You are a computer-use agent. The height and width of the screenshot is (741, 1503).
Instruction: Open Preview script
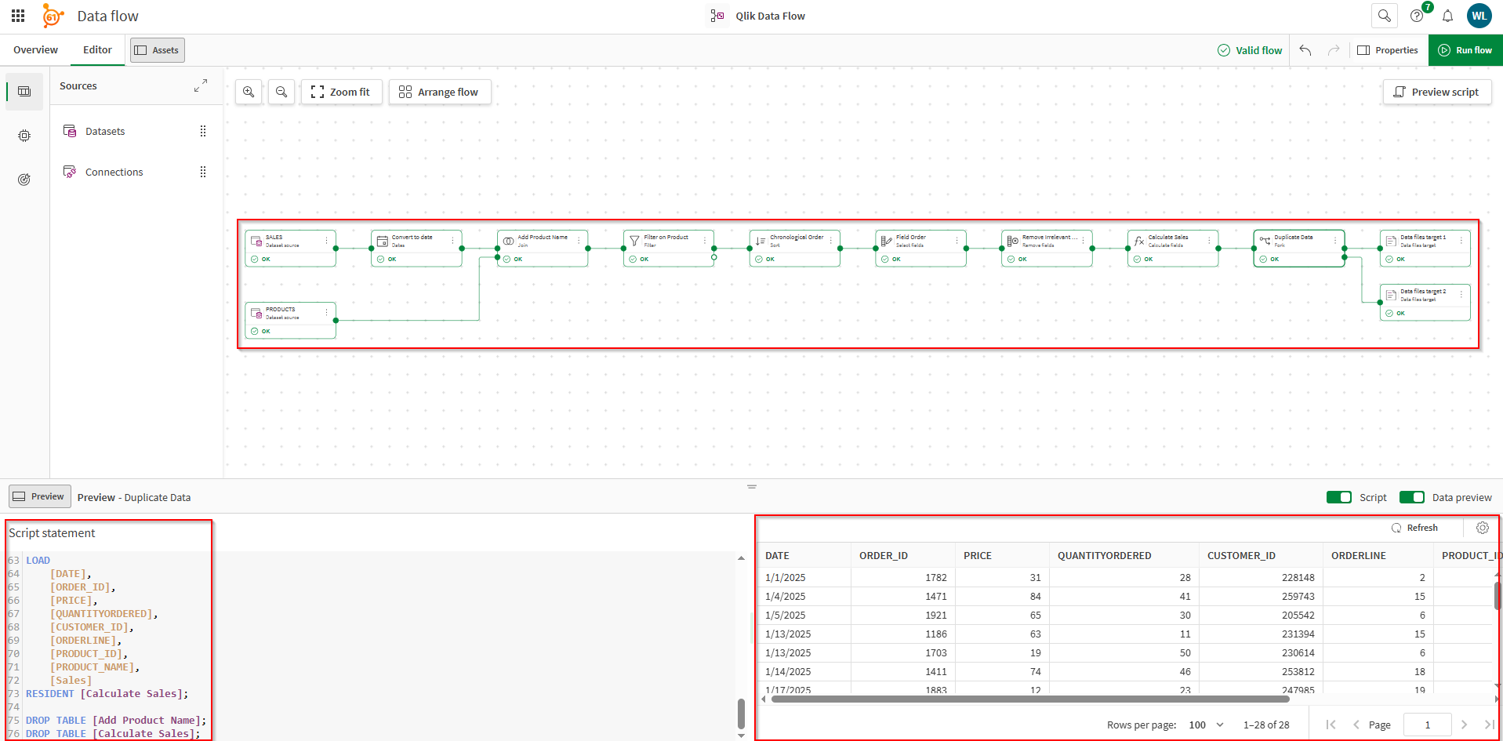(x=1436, y=92)
